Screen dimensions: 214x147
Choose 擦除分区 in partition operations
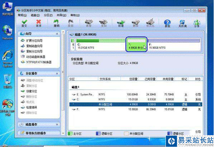(x=29, y=113)
